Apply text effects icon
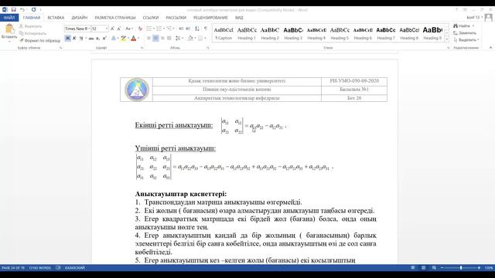This screenshot has width=495, height=278. coord(114,38)
